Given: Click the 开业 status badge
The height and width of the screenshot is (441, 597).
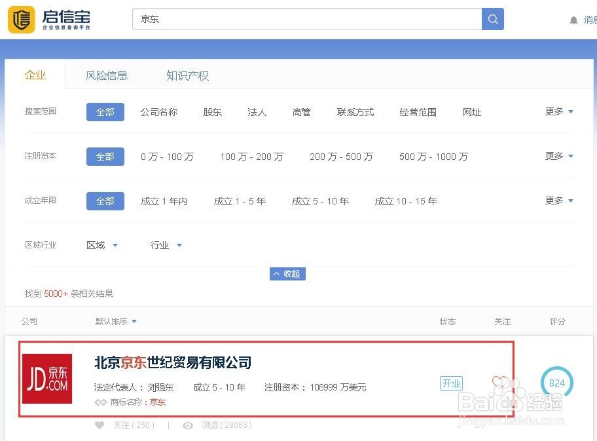Looking at the screenshot, I should coord(451,383).
